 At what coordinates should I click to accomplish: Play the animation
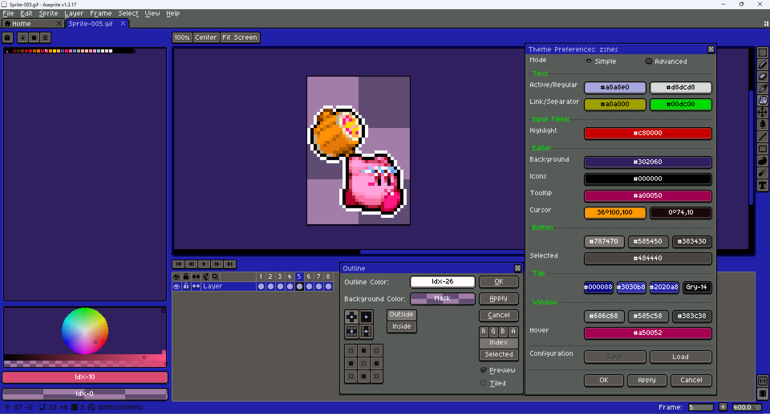[x=204, y=264]
